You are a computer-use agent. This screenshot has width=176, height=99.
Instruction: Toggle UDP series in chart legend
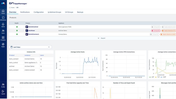(152, 77)
